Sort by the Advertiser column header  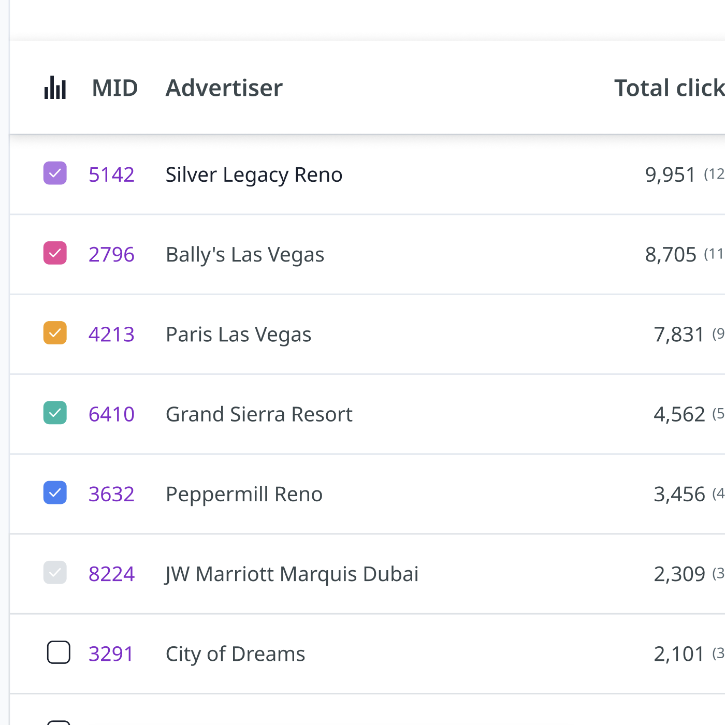pyautogui.click(x=224, y=88)
